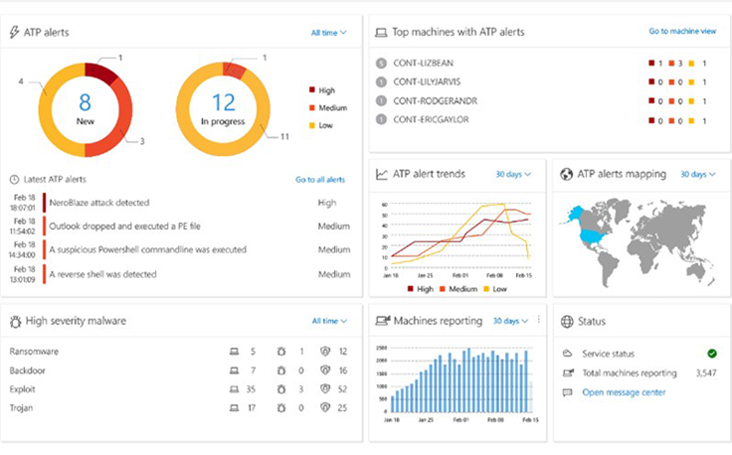The height and width of the screenshot is (455, 732).
Task: Open the 30 days dropdown in ATP alerts mapping
Action: pos(697,175)
